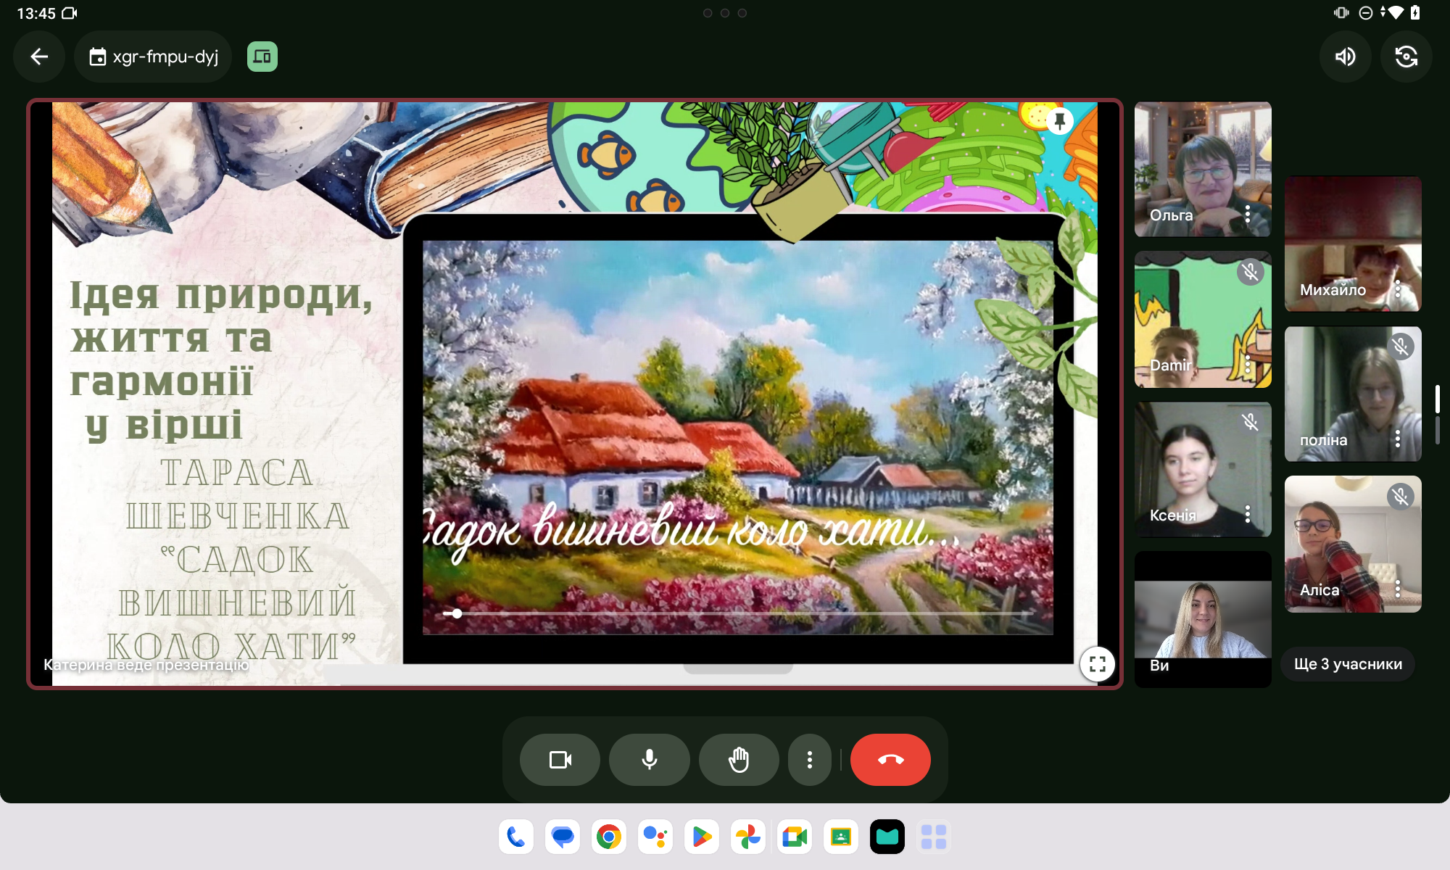The image size is (1450, 870).
Task: Toggle the camera on or off
Action: pyautogui.click(x=560, y=760)
